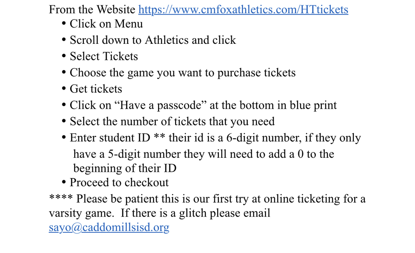Click the "Please be patient" sentence
Screen dimensions: 415x253
point(221,199)
